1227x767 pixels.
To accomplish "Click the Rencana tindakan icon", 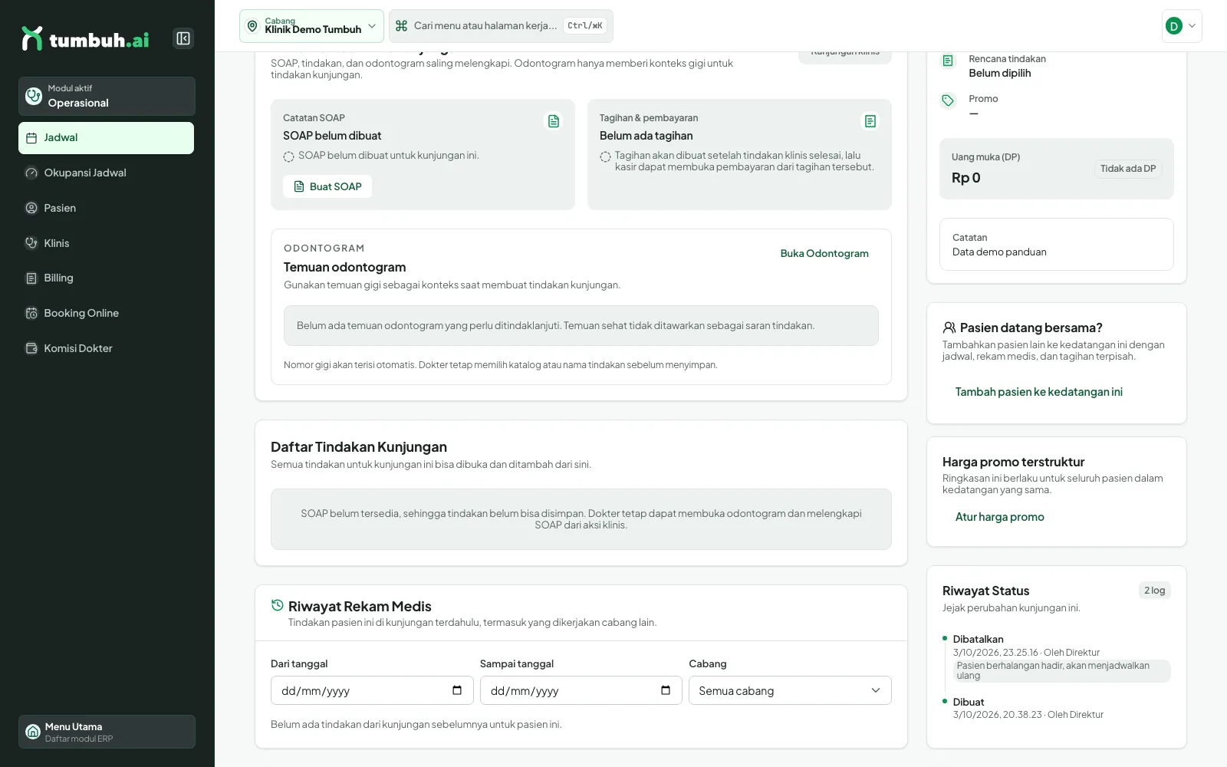I will coord(948,61).
